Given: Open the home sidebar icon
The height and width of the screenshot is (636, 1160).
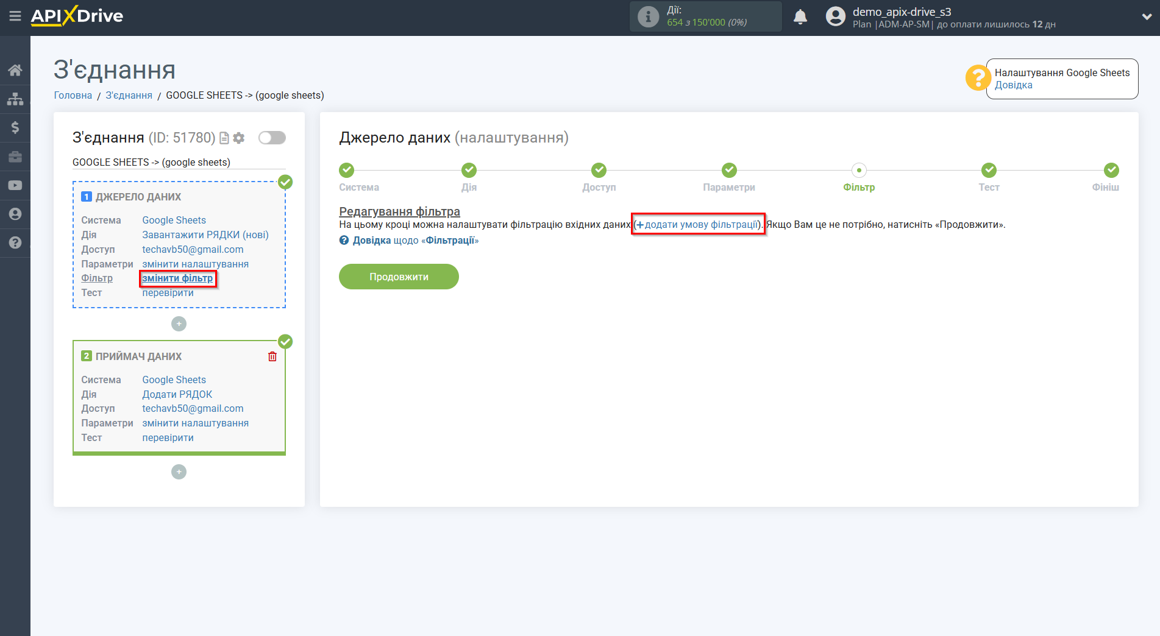Looking at the screenshot, I should click(x=15, y=70).
